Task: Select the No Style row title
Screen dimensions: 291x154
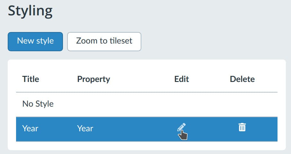Action: 38,104
